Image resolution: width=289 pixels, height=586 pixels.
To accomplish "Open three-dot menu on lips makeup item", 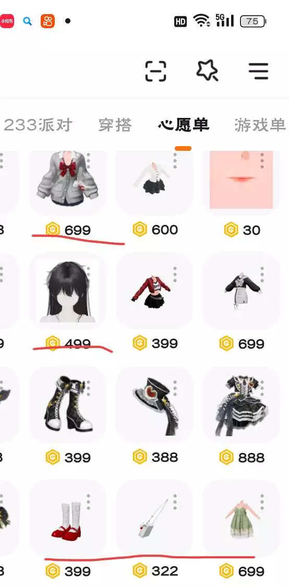I will tap(262, 160).
